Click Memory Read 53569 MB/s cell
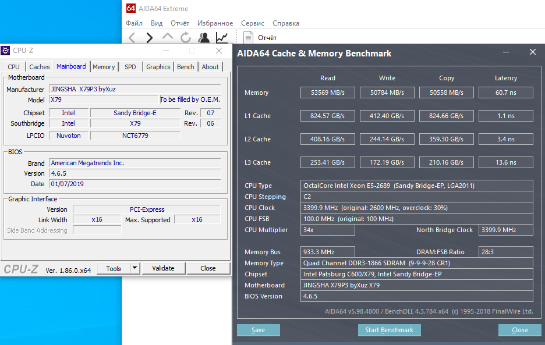This screenshot has width=545, height=345. 328,93
